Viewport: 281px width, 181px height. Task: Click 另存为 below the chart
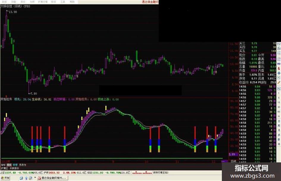(23, 165)
